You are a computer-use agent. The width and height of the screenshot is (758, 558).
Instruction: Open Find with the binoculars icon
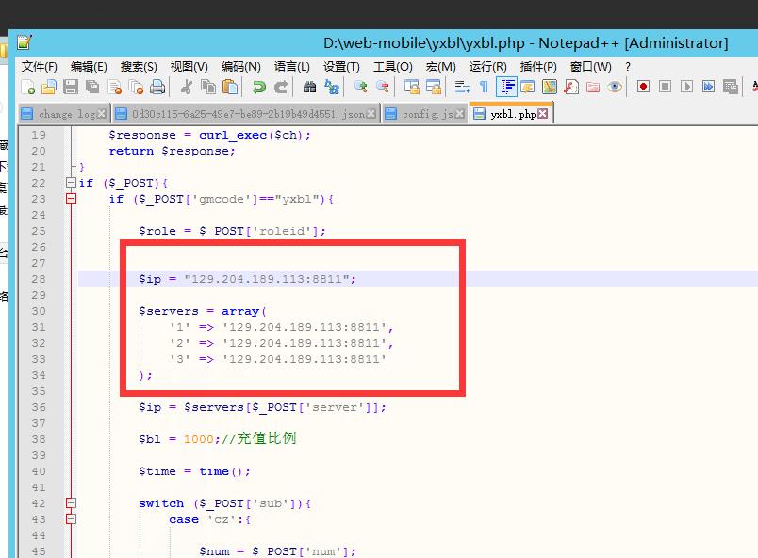click(309, 87)
